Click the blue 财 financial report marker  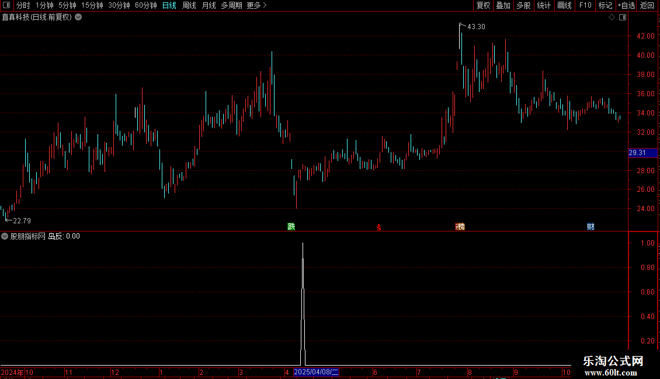[590, 226]
